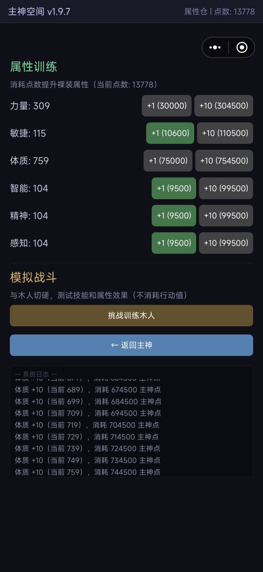Add +1 力量 for 30000 points

167,106
